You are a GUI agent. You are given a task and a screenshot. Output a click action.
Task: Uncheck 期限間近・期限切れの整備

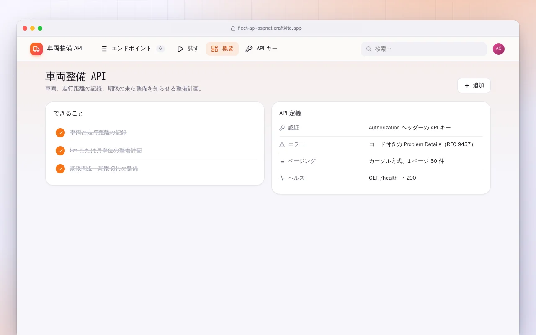(60, 169)
